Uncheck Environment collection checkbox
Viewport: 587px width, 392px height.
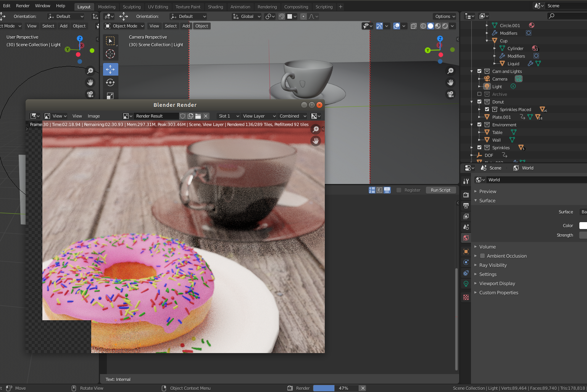click(x=479, y=124)
